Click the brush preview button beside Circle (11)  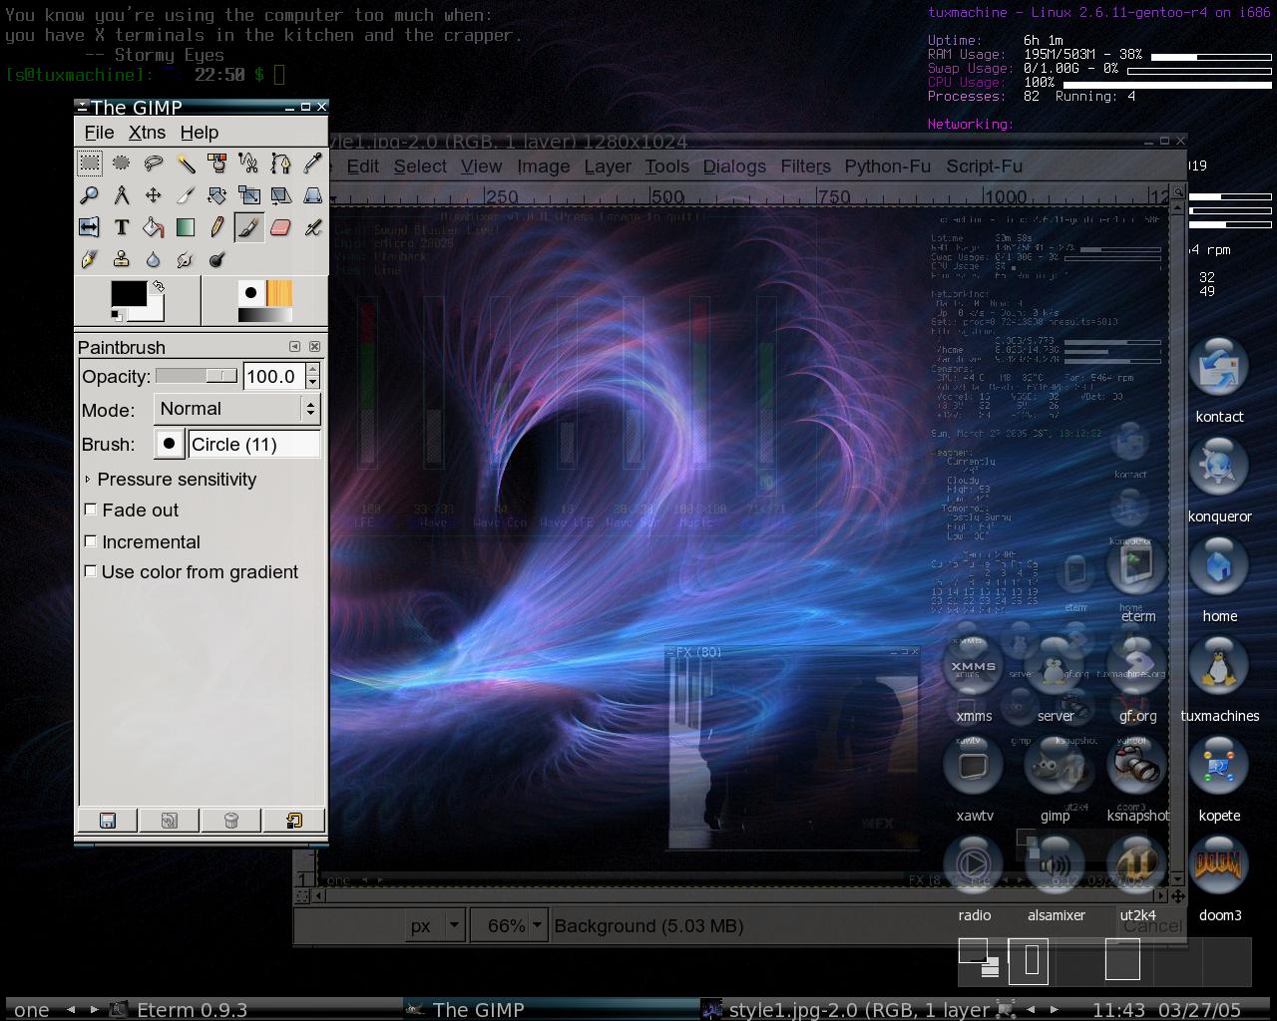click(170, 444)
